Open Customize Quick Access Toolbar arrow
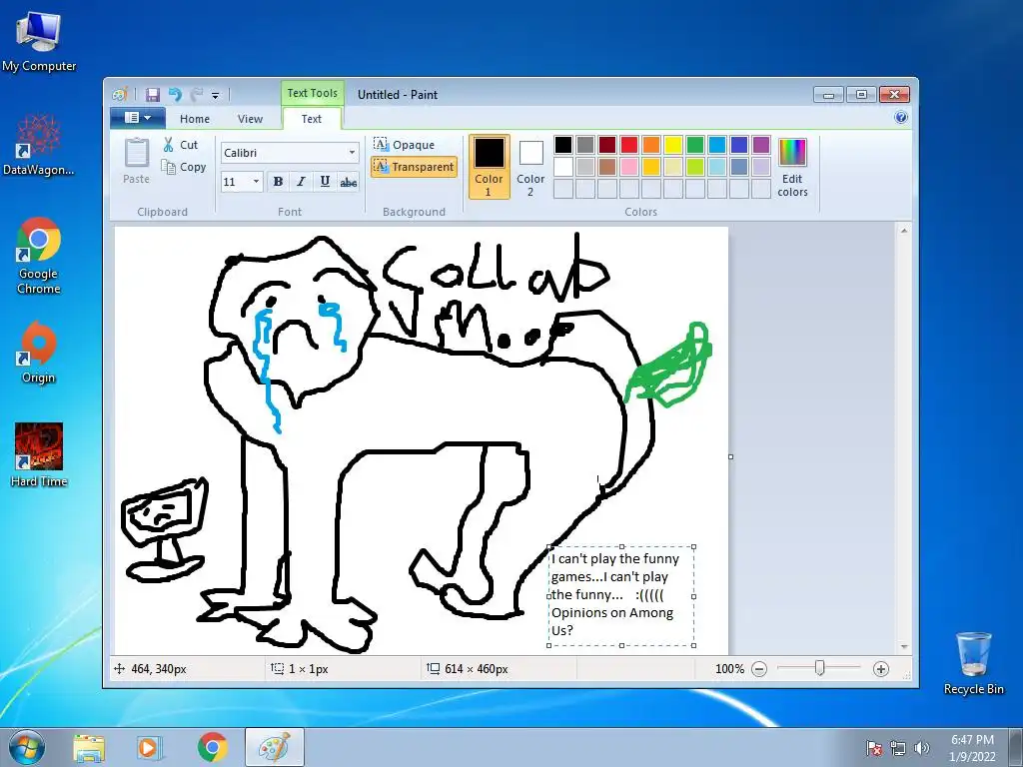Image resolution: width=1023 pixels, height=767 pixels. coord(216,95)
